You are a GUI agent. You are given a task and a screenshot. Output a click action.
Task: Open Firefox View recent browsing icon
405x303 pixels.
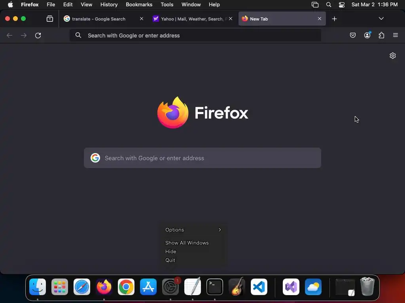click(x=49, y=19)
